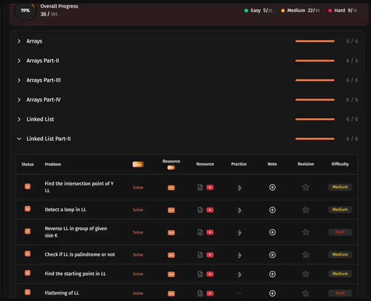The height and width of the screenshot is (301, 371).
Task: Click the Medium 22/93 counter
Action: 300,10
